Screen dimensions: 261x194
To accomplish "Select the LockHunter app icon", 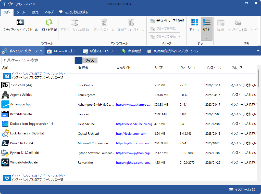I will coord(5,133).
